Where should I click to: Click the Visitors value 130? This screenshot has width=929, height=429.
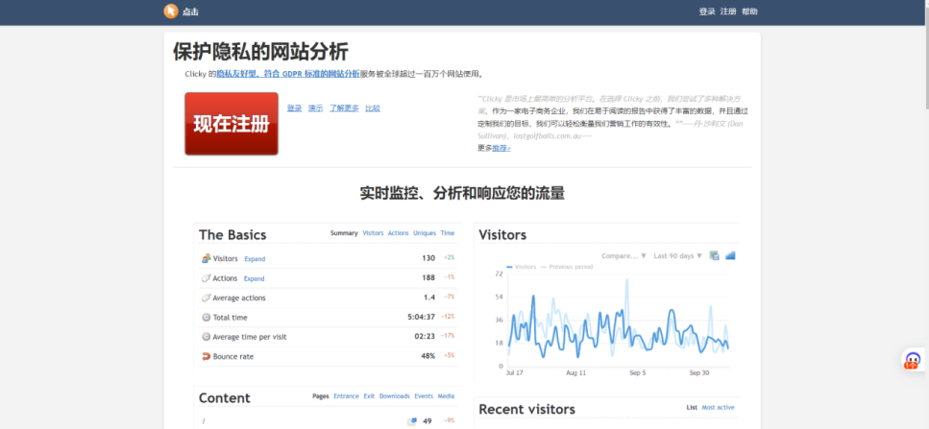428,258
